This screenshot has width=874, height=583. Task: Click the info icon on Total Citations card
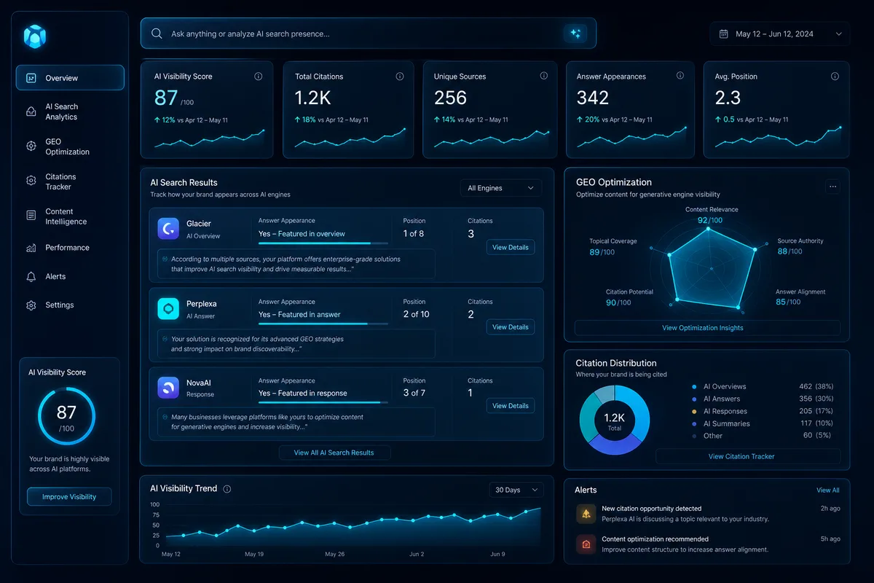click(x=400, y=77)
